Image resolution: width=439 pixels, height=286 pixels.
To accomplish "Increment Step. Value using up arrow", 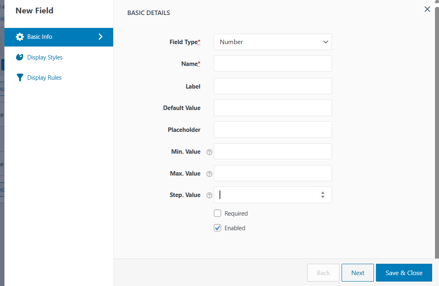I will [323, 193].
